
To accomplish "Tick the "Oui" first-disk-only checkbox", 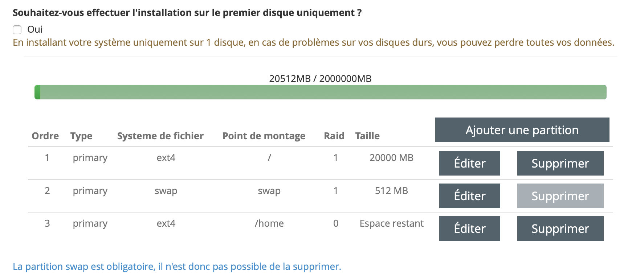I will click(x=17, y=29).
